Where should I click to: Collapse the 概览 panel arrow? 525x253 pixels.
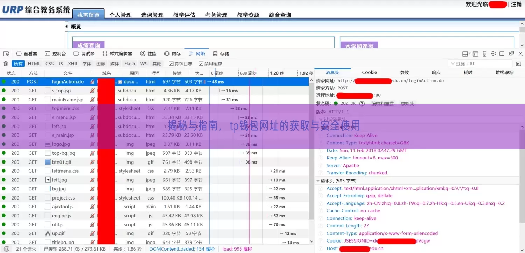66,27
